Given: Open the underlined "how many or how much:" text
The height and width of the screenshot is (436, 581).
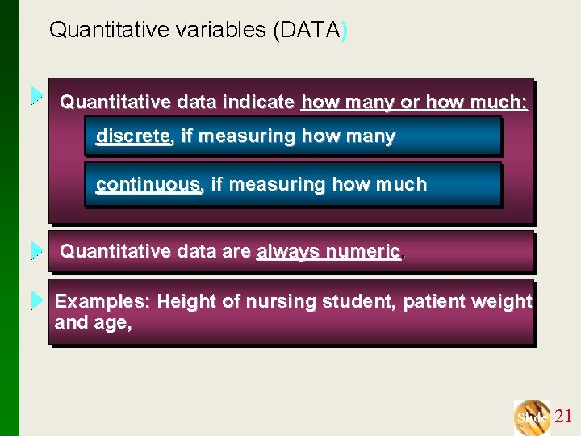Looking at the screenshot, I should coord(414,103).
